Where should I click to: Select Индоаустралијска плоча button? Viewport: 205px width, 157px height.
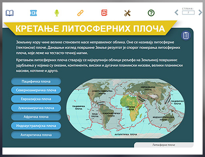pos(36,126)
